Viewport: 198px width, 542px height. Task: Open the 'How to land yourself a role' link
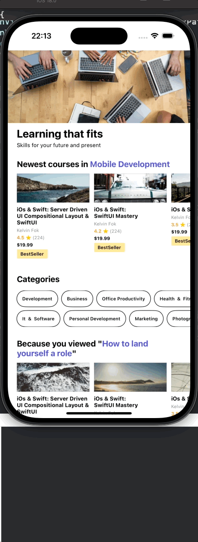pyautogui.click(x=83, y=349)
